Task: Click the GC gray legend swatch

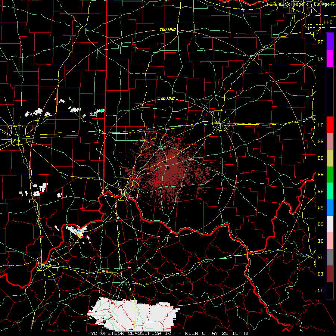Action: pyautogui.click(x=330, y=257)
